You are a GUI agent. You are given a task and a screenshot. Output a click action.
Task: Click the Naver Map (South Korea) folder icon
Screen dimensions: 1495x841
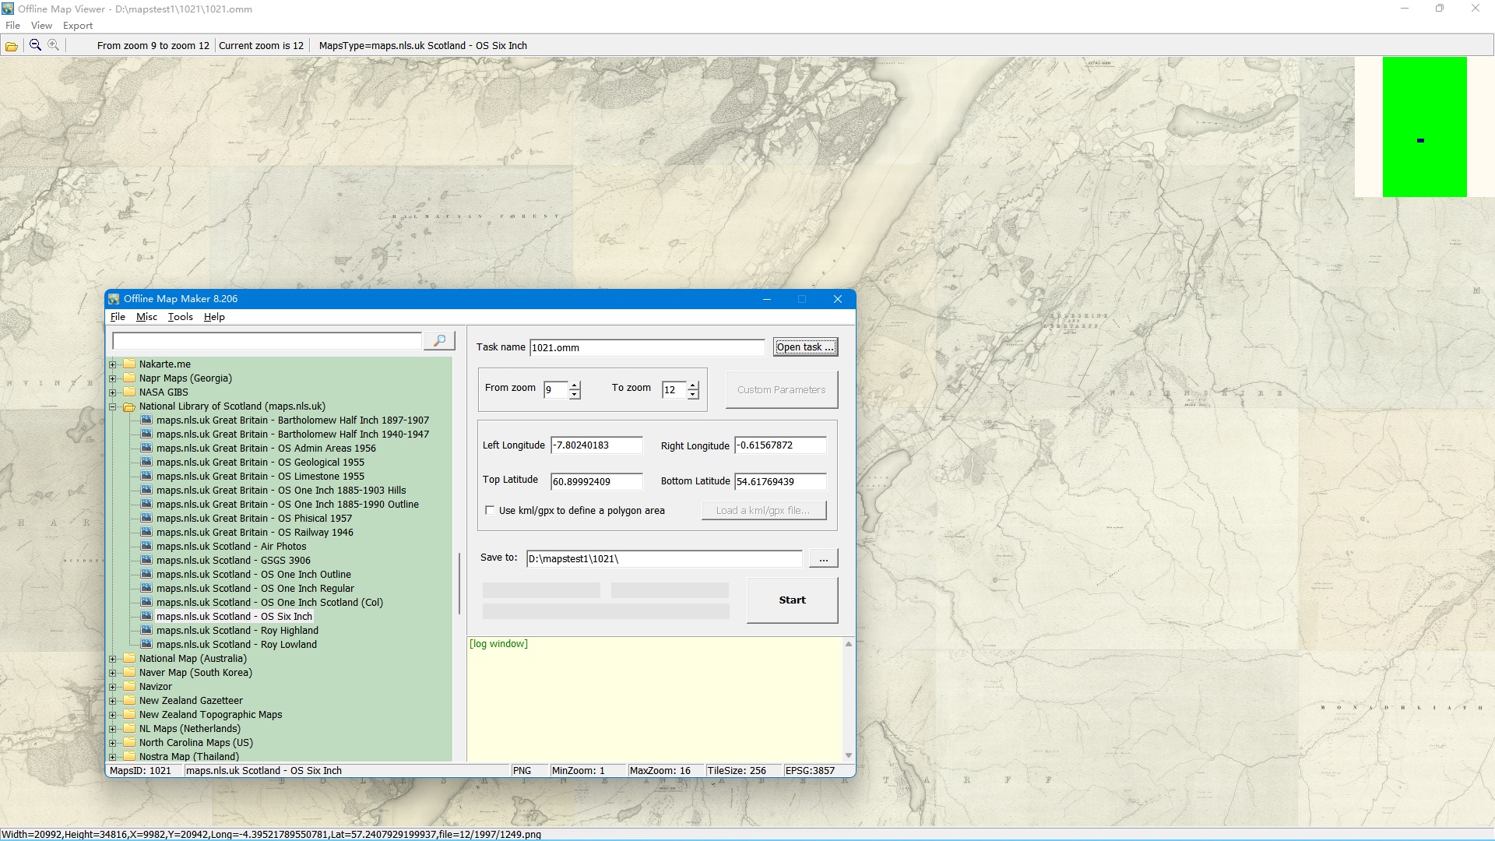[129, 672]
